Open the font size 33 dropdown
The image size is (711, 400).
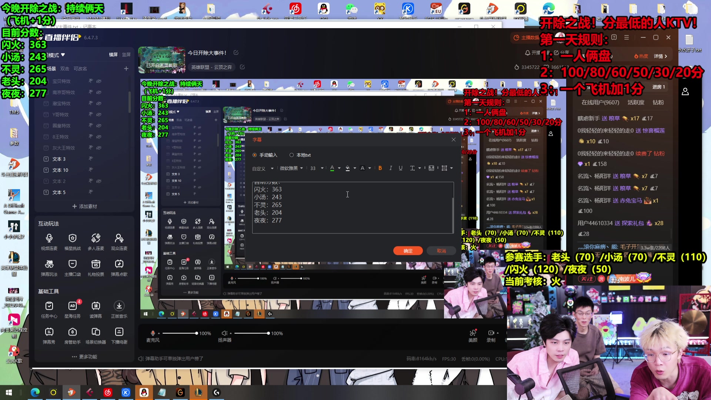click(x=317, y=168)
